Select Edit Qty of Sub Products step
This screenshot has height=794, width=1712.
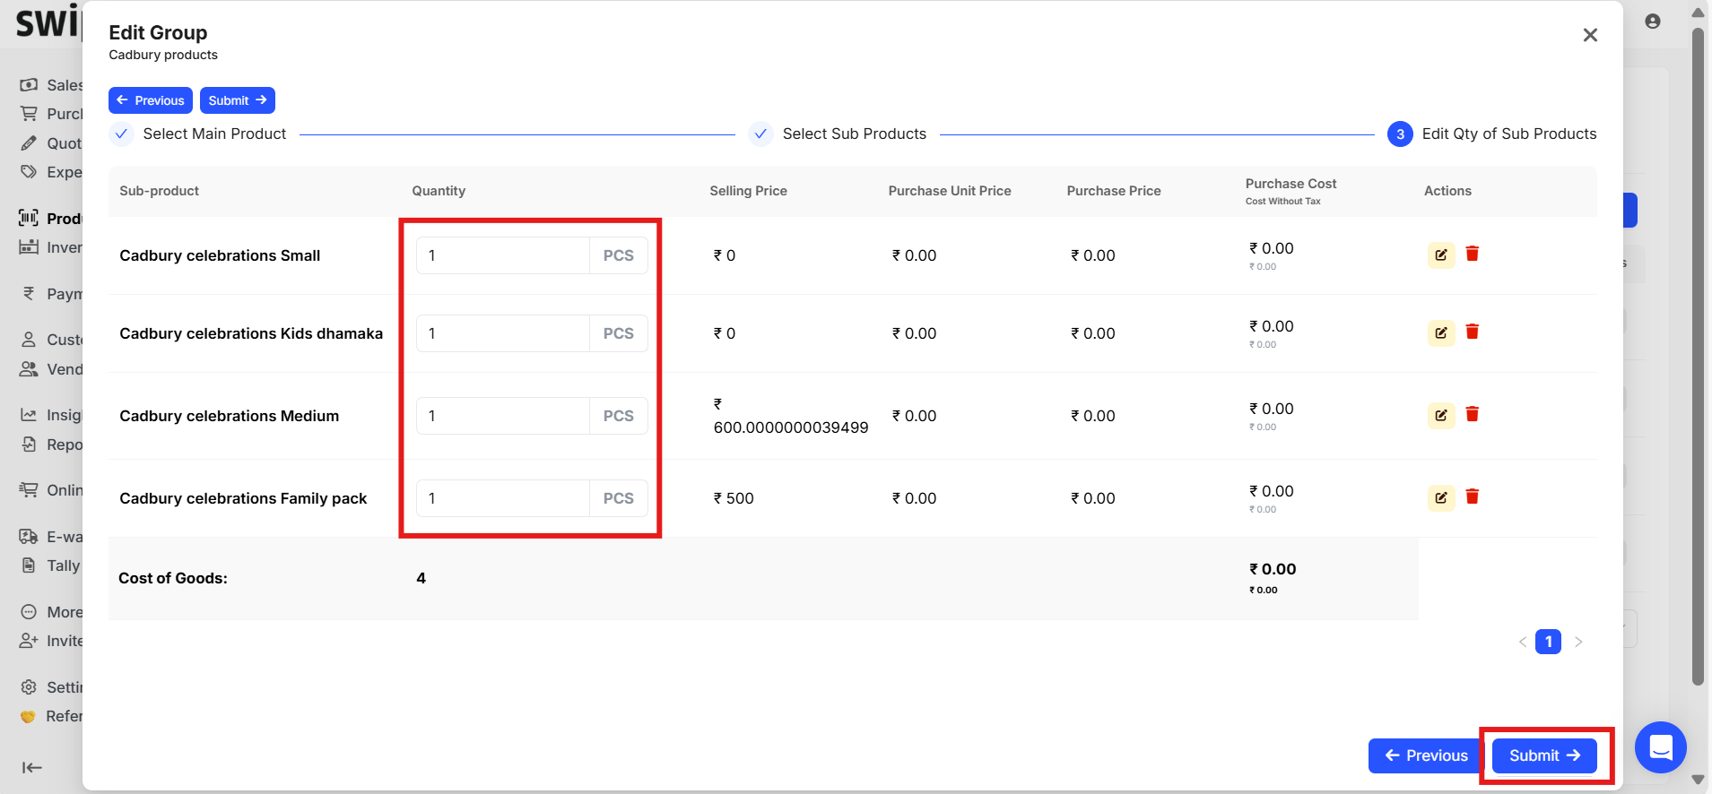pos(1492,134)
